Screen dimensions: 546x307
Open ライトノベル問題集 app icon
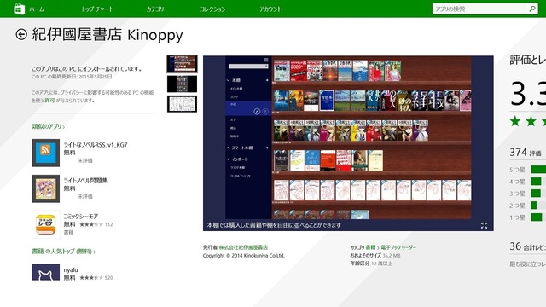tap(45, 188)
